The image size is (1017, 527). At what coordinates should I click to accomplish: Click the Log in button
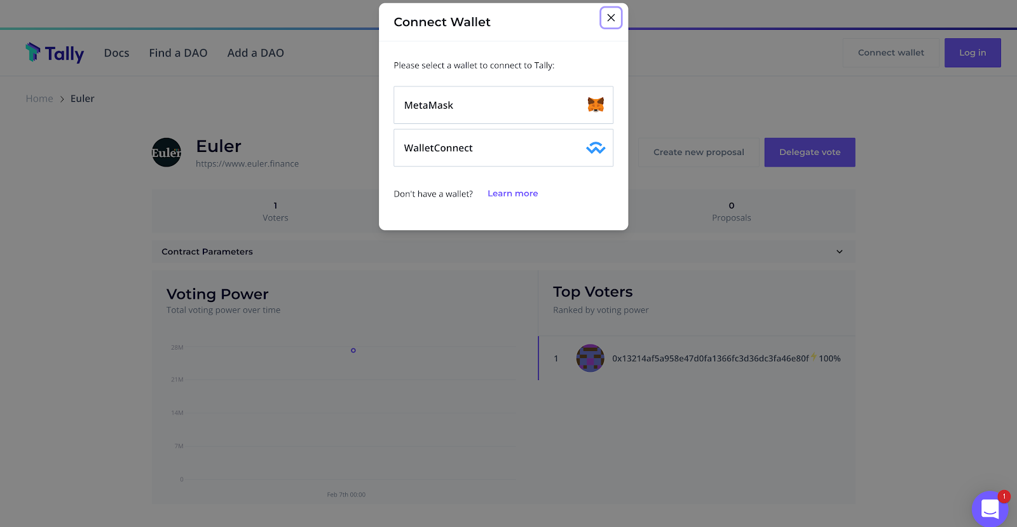pos(973,53)
